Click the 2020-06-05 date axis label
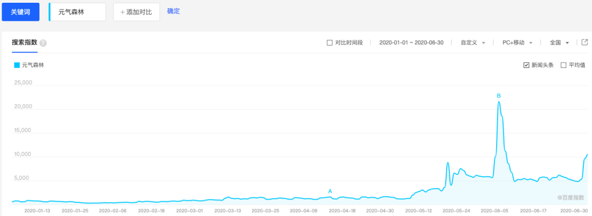The height and width of the screenshot is (216, 592). (x=492, y=211)
